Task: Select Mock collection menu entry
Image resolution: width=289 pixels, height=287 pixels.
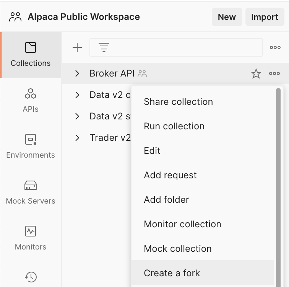Action: coord(203,248)
